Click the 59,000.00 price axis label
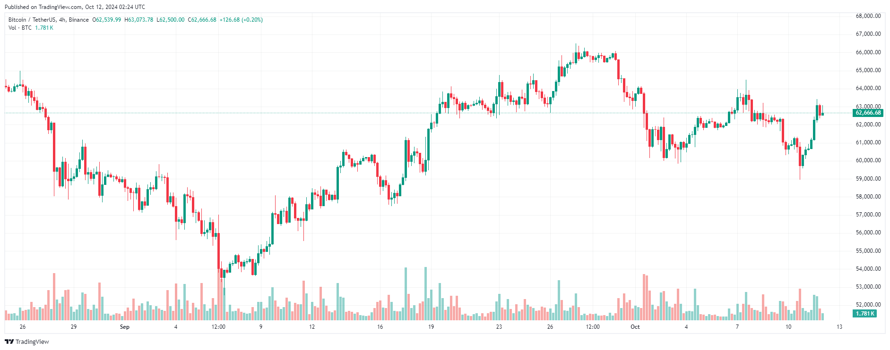Screen dimensions: 890x350 [x=868, y=179]
